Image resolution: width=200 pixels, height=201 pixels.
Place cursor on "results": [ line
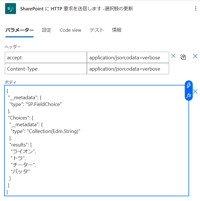(x=21, y=145)
